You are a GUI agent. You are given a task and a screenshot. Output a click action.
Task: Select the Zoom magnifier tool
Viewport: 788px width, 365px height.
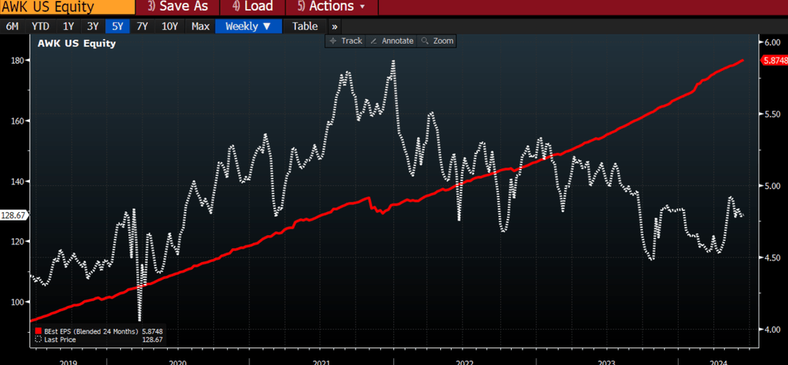click(437, 41)
